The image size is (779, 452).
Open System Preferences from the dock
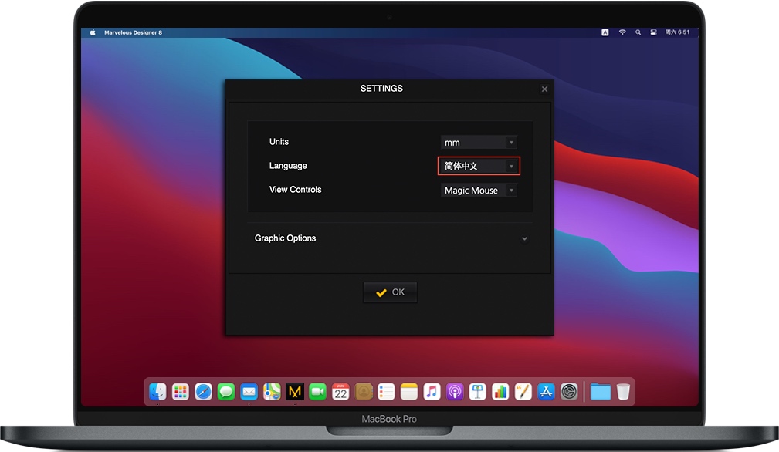click(x=569, y=392)
